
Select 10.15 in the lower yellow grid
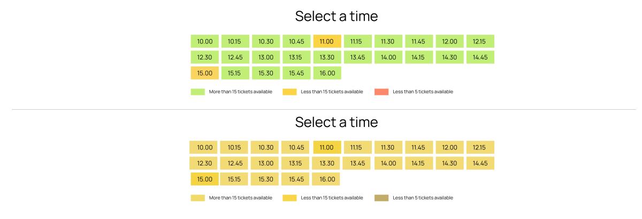(234, 147)
